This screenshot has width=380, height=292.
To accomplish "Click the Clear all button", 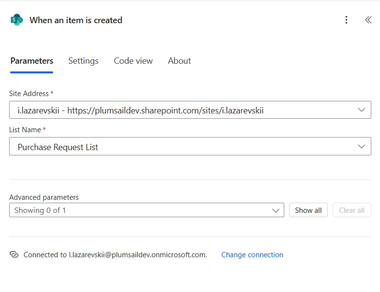I will pos(351,210).
